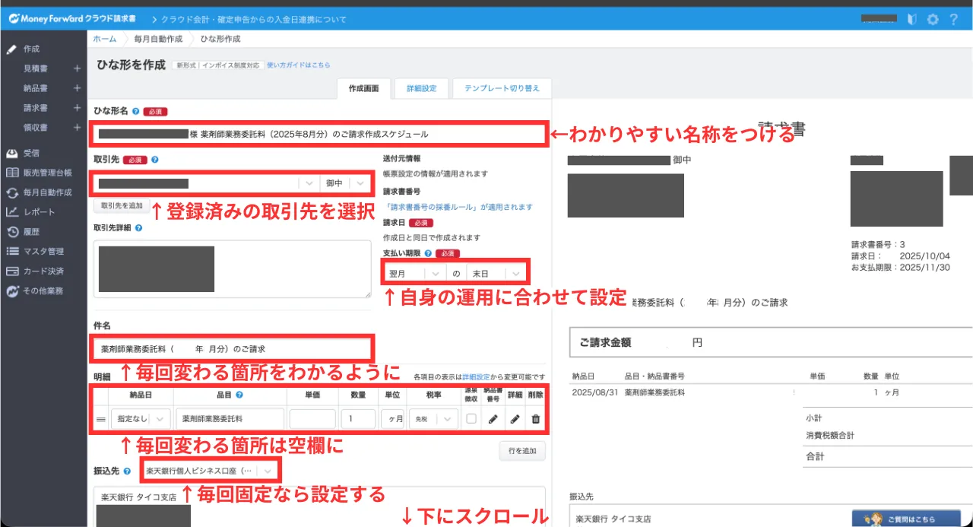Go to 毎月自動作成 breadcrumb
Screen dimensions: 973x527
tap(158, 38)
